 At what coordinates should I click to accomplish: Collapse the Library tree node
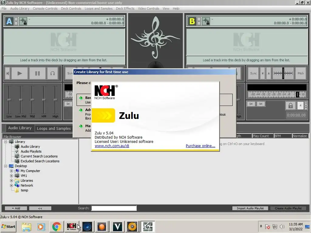[x=6, y=142]
